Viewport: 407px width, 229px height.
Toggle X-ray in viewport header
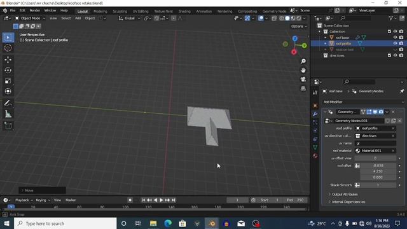pyautogui.click(x=274, y=18)
